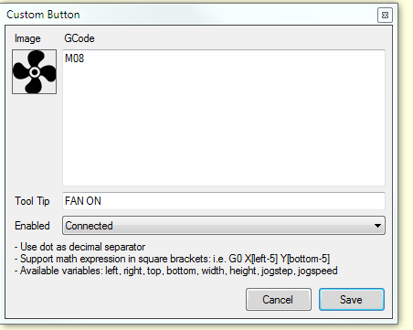Place cursor after M08 in GCode box
This screenshot has width=413, height=330.
[x=85, y=59]
